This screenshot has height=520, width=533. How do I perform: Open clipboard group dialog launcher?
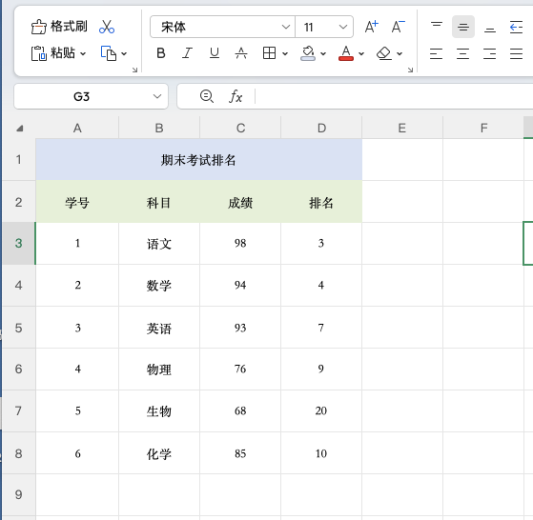134,70
